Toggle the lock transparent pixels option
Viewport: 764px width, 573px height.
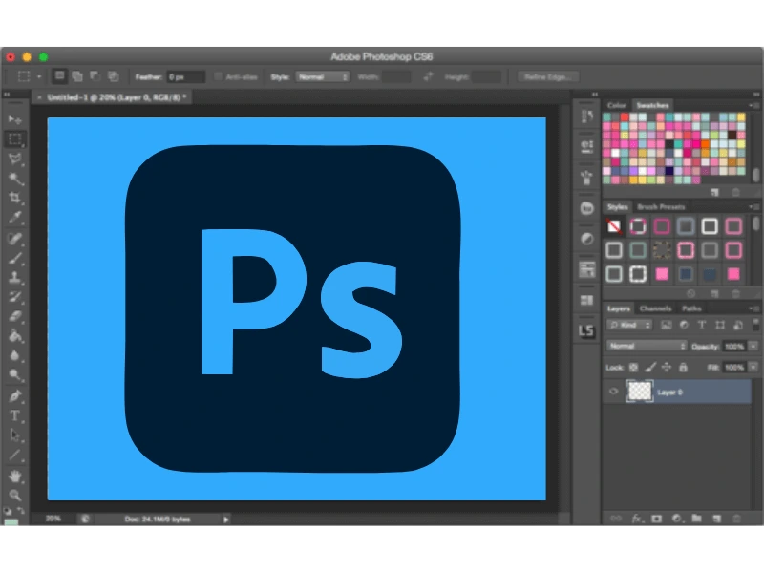click(634, 367)
